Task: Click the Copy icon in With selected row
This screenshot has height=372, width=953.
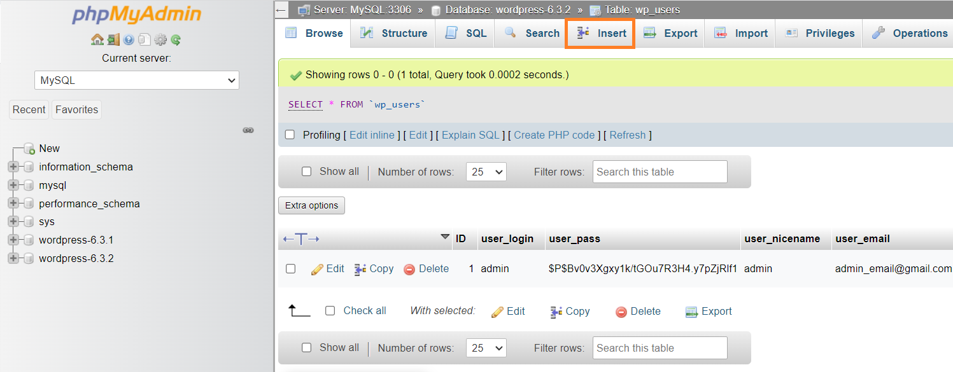Action: tap(556, 312)
